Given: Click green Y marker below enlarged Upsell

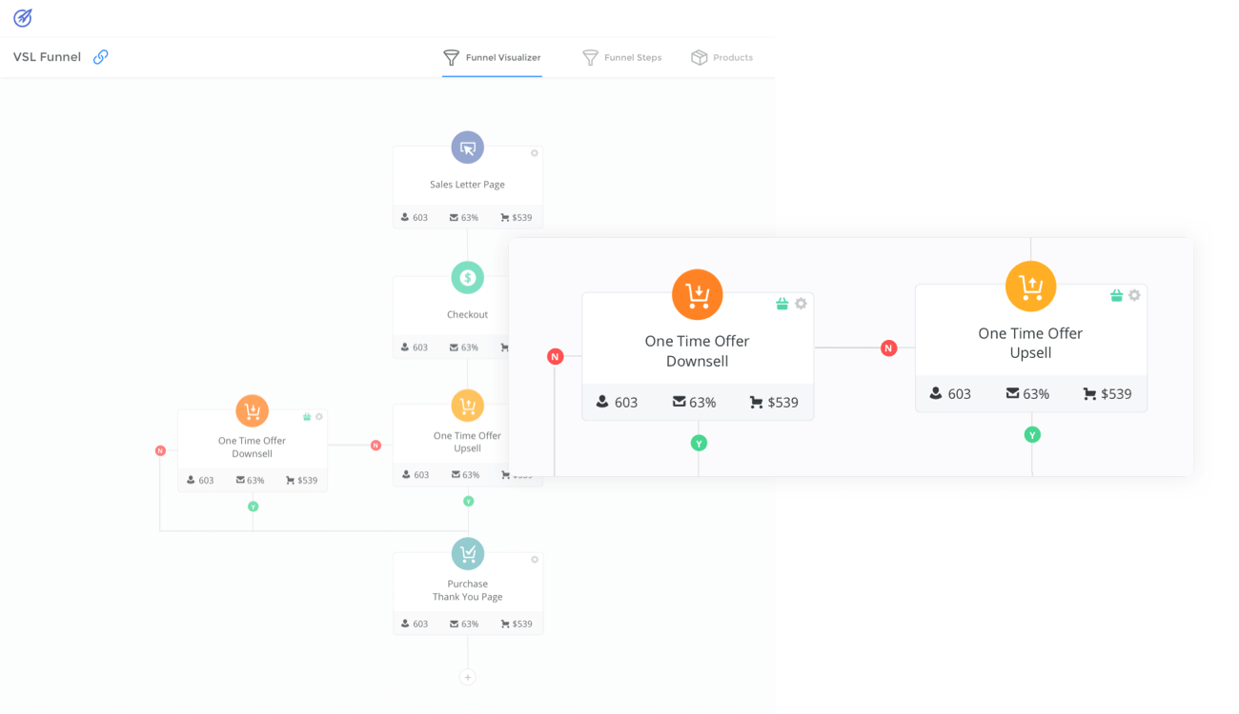Looking at the screenshot, I should tap(1032, 435).
